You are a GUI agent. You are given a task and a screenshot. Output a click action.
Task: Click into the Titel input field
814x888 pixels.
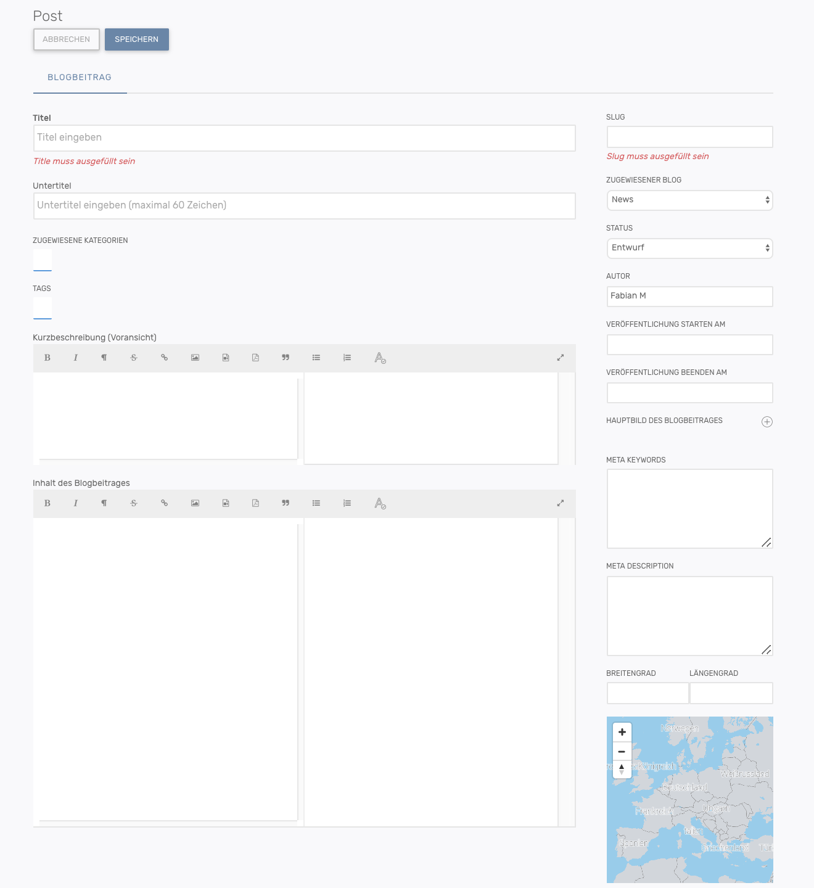coord(304,138)
